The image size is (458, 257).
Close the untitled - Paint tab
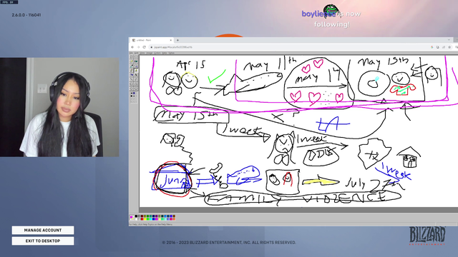click(171, 40)
